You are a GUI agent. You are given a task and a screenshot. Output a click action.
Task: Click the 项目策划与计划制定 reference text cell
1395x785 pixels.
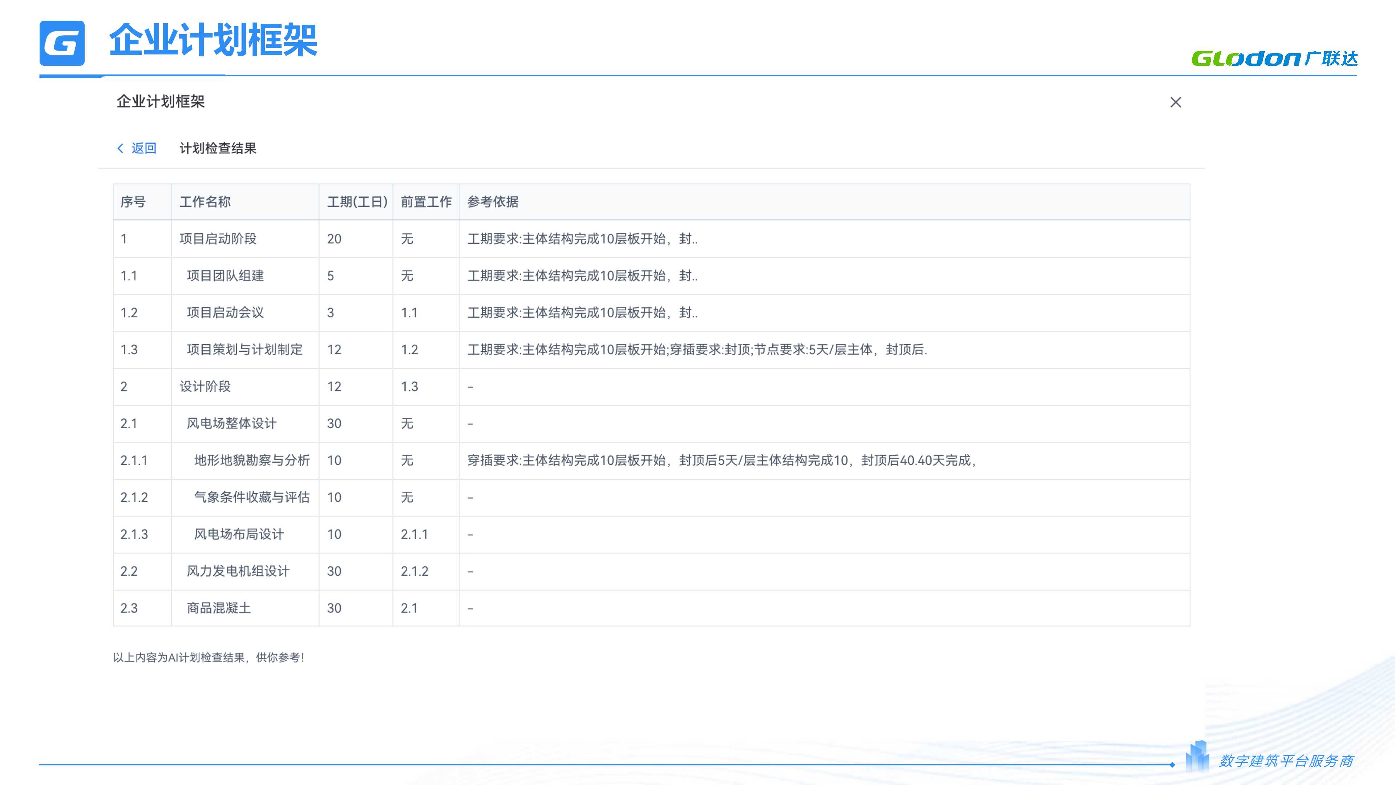coord(697,350)
